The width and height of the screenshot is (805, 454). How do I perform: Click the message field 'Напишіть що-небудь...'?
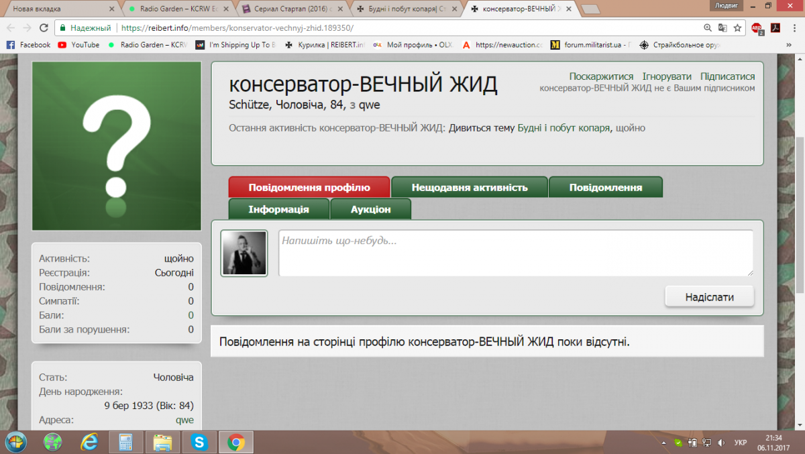click(x=515, y=253)
